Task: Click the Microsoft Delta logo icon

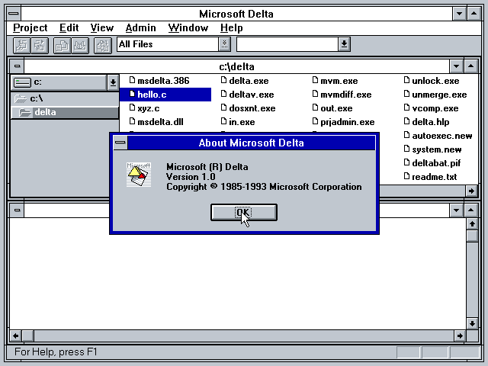Action: click(139, 175)
